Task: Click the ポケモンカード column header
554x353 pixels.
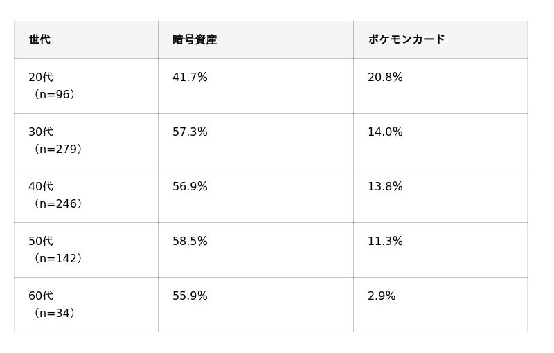Action: click(406, 39)
